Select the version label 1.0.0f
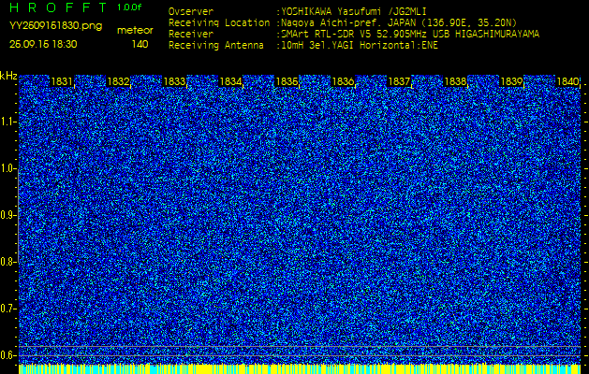Image resolution: width=589 pixels, height=374 pixels. (x=129, y=7)
